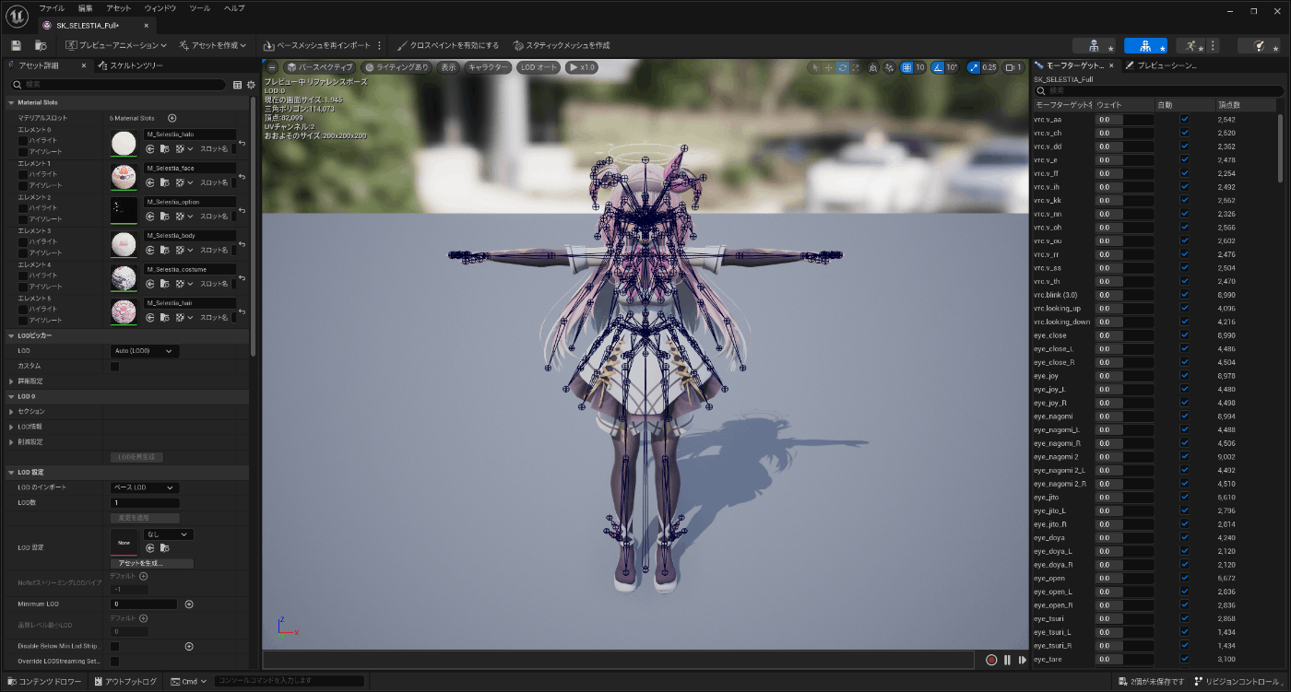
Task: Click the highlighted Skeletal Mesh mode icon
Action: click(x=1145, y=45)
